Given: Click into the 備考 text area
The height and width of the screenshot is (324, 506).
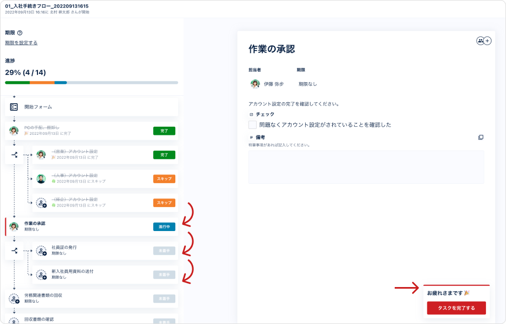Looking at the screenshot, I should pos(366,167).
